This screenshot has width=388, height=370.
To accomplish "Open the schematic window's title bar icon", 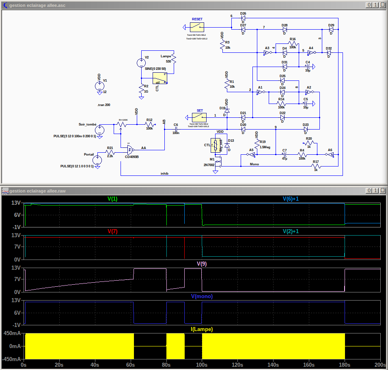I will (5, 5).
